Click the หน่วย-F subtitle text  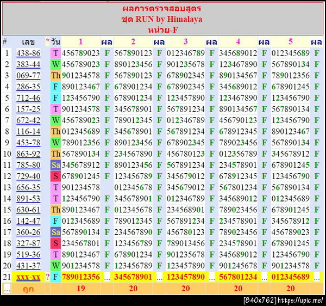(163, 30)
